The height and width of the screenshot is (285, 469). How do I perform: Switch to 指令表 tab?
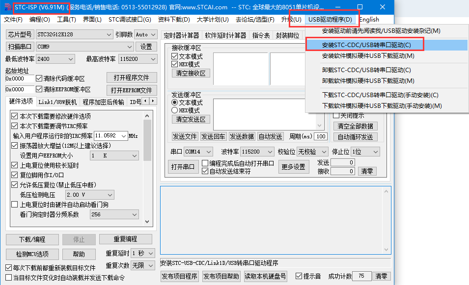(261, 35)
